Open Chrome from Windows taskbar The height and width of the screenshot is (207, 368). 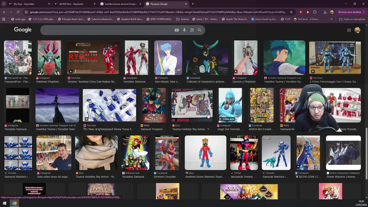point(14,203)
